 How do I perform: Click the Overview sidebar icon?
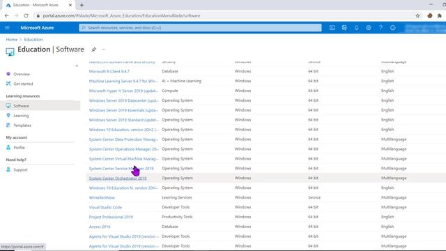(8, 74)
